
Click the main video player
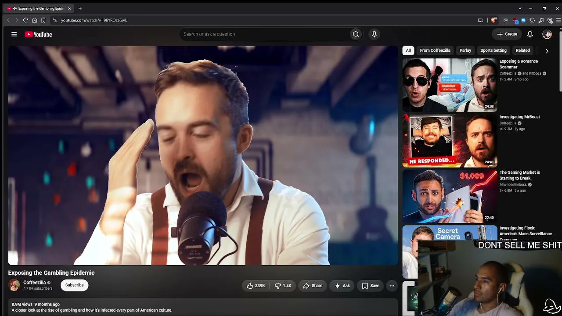(x=203, y=155)
